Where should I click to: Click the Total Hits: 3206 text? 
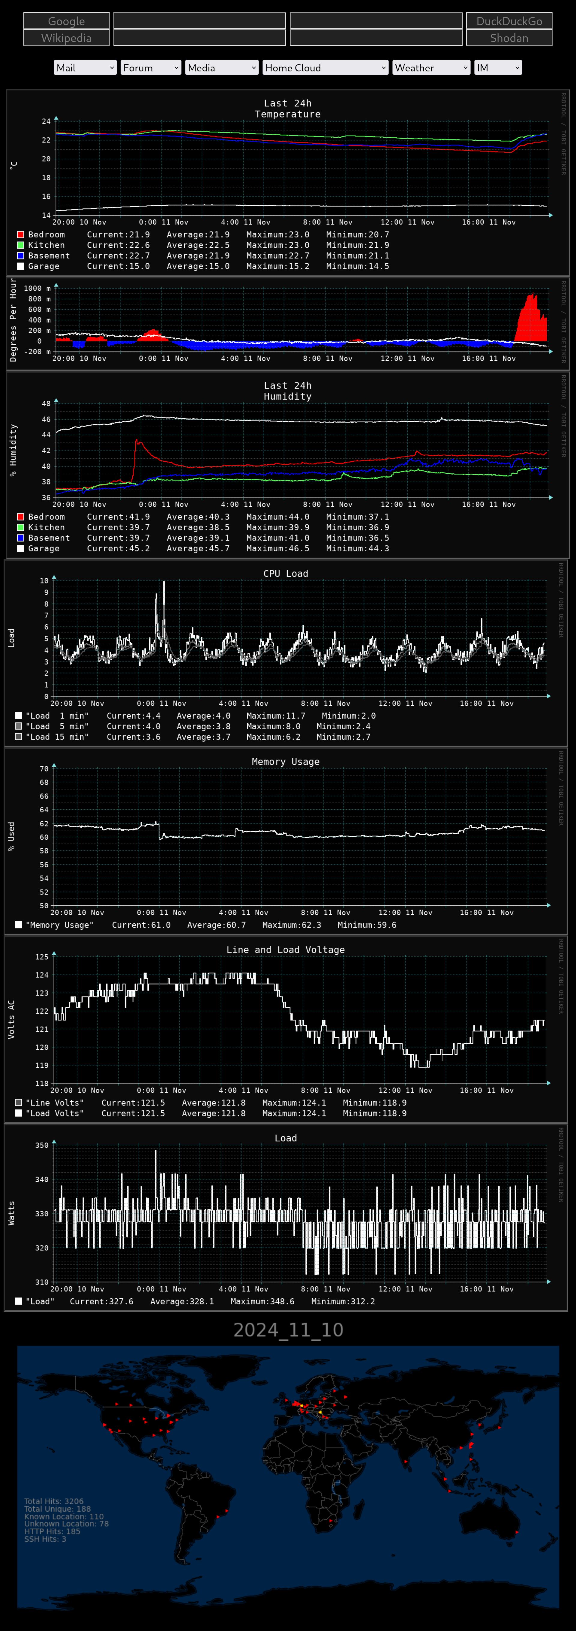(54, 1501)
